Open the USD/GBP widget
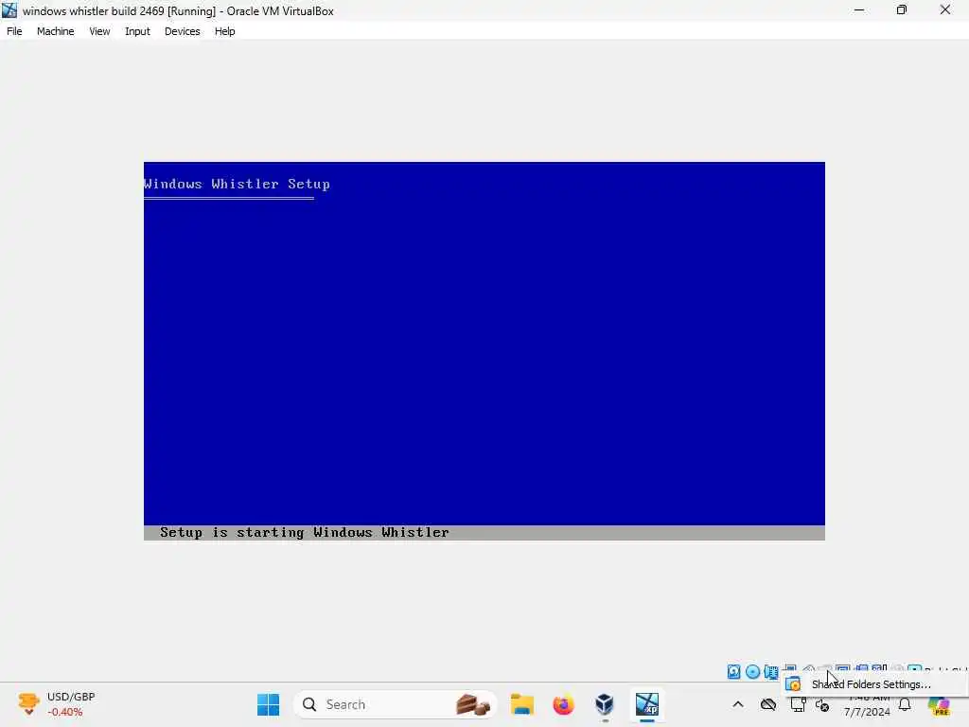Image resolution: width=969 pixels, height=727 pixels. click(57, 704)
